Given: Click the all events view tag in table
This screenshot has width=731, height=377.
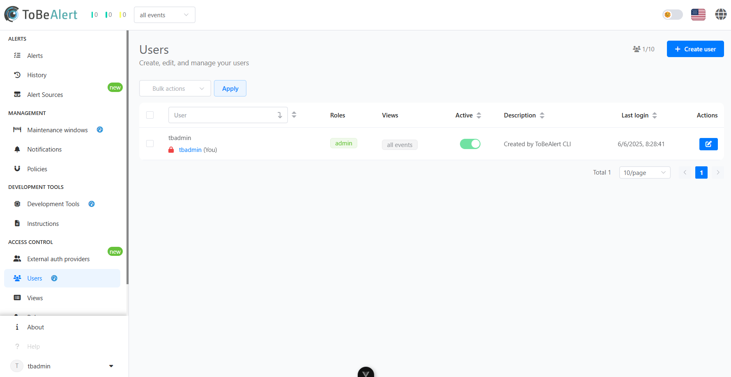Looking at the screenshot, I should (400, 145).
